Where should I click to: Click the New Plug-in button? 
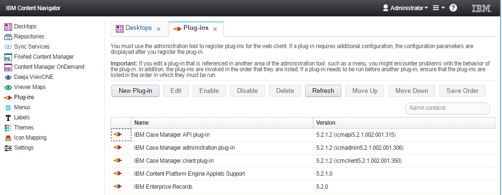point(136,91)
